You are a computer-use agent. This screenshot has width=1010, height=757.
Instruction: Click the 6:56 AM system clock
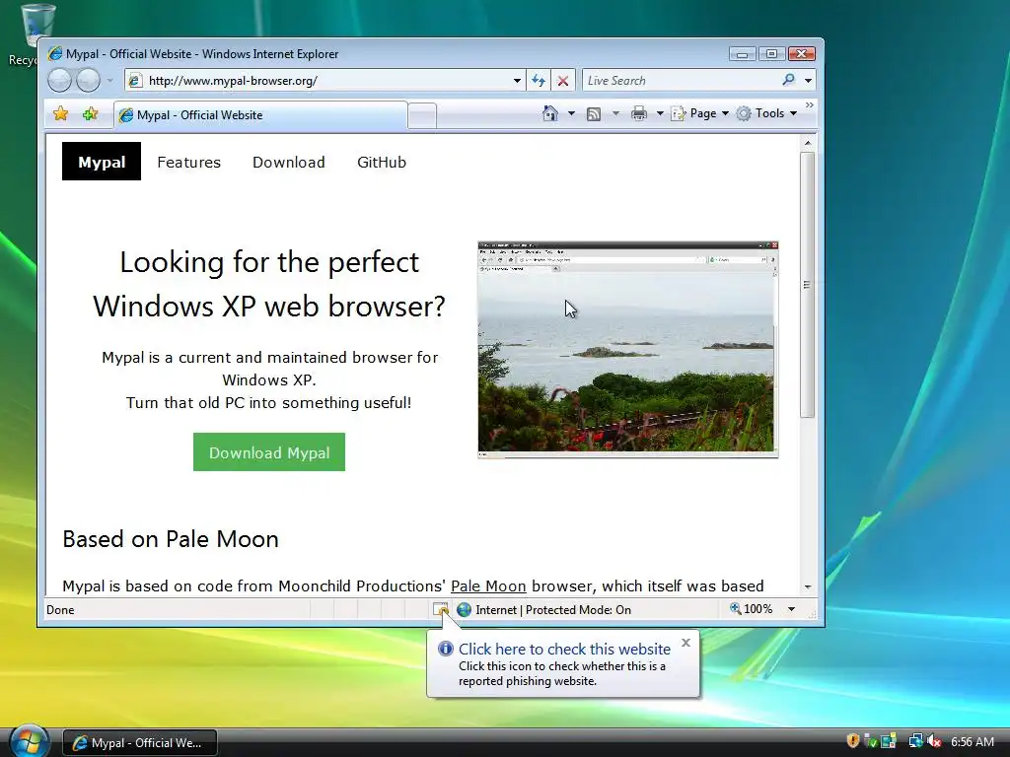972,742
